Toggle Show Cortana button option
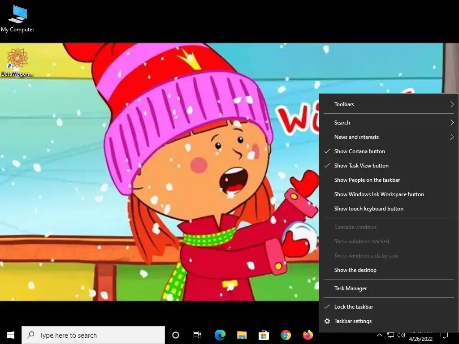Viewport: 459px width, 344px height. coord(389,151)
